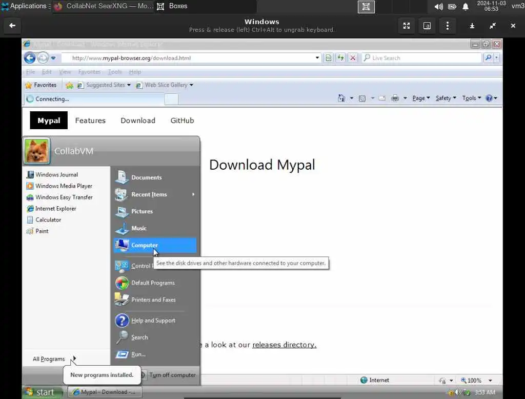Click the Read Mail icon
This screenshot has width=525, height=399.
point(382,98)
